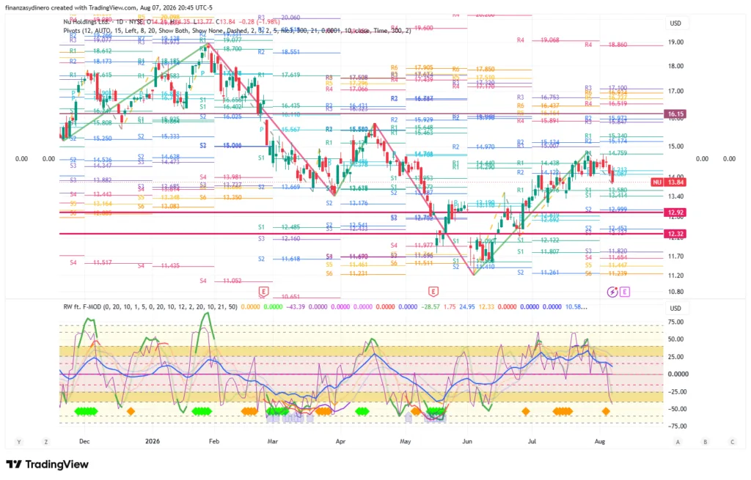Click the -75.00 indicator axis label
751x480 pixels.
click(675, 426)
